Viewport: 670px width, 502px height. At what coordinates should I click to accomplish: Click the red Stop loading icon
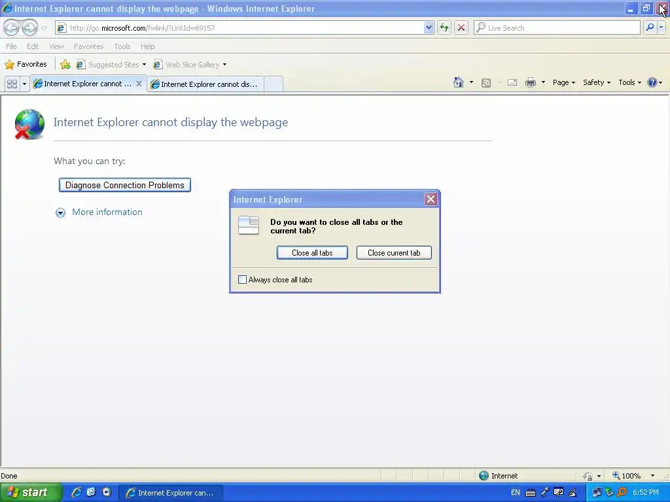(x=461, y=27)
